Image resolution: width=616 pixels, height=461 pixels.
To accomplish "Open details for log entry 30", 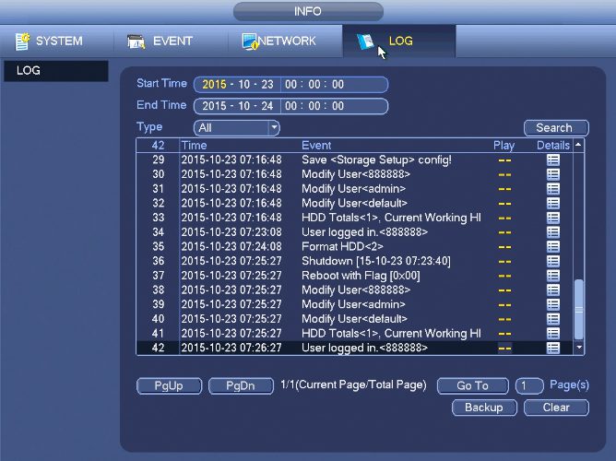I will tap(553, 174).
